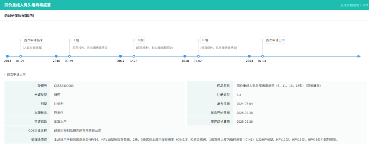Open the 首次申请临床 stage label box
The image size is (369, 148).
[33, 40]
